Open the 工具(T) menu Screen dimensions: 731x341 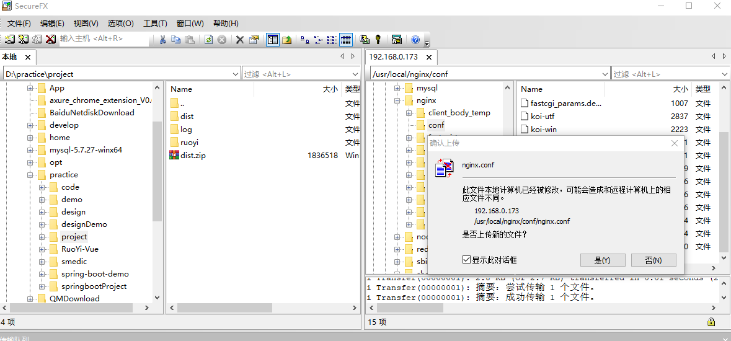click(x=155, y=24)
